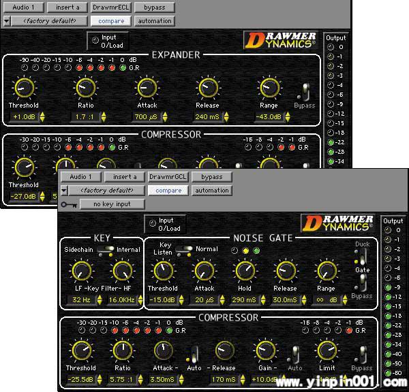This screenshot has width=409, height=392.
Task: Click the key icon beside no key input
Action: coord(67,204)
